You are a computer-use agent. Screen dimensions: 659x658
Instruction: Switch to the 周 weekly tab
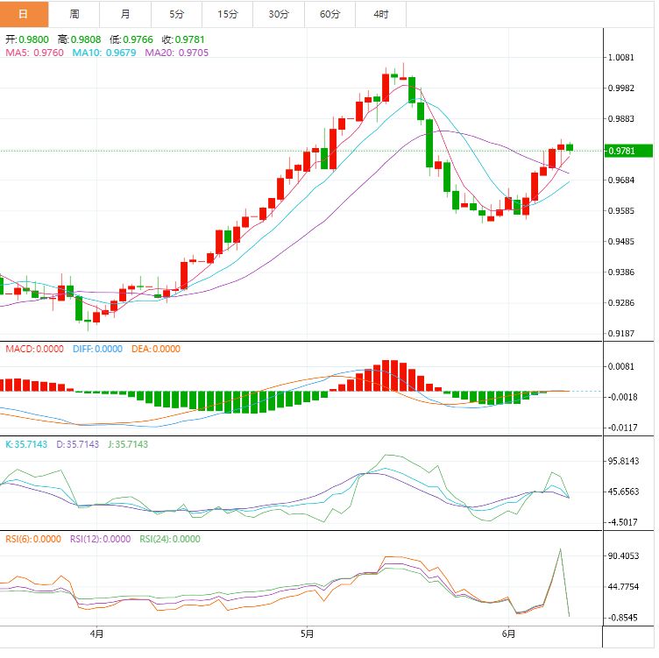[74, 14]
